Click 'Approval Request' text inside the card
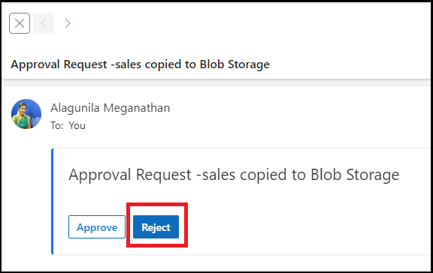Viewport: 433px width, 273px height. click(x=130, y=175)
